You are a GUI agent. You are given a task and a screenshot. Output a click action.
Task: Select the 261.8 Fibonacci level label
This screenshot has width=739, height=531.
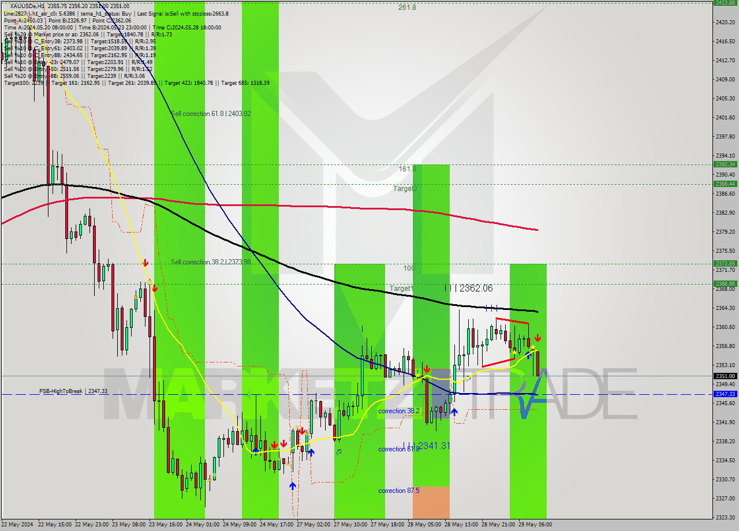(407, 8)
